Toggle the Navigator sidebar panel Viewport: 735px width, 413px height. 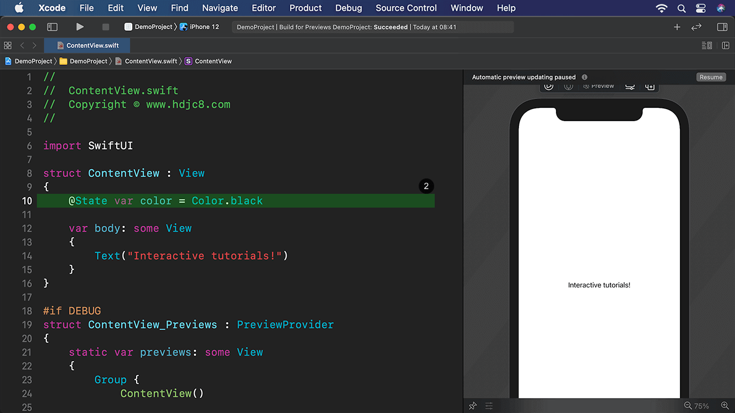[x=52, y=26]
